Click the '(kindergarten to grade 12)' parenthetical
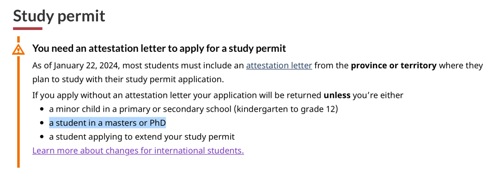 [x=286, y=109]
